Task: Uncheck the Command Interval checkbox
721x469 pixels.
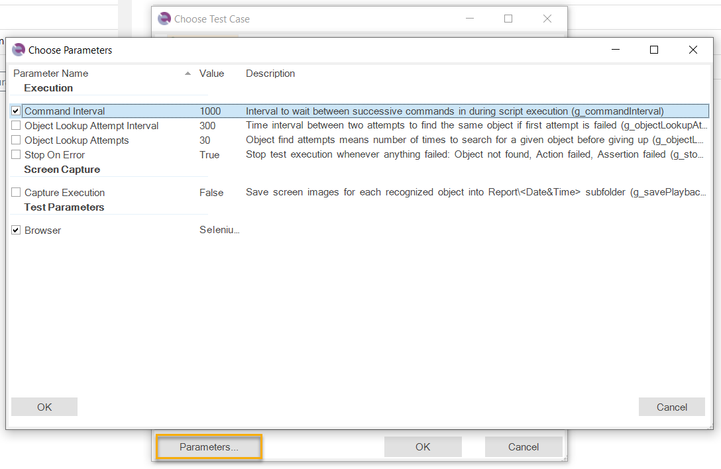Action: 16,111
